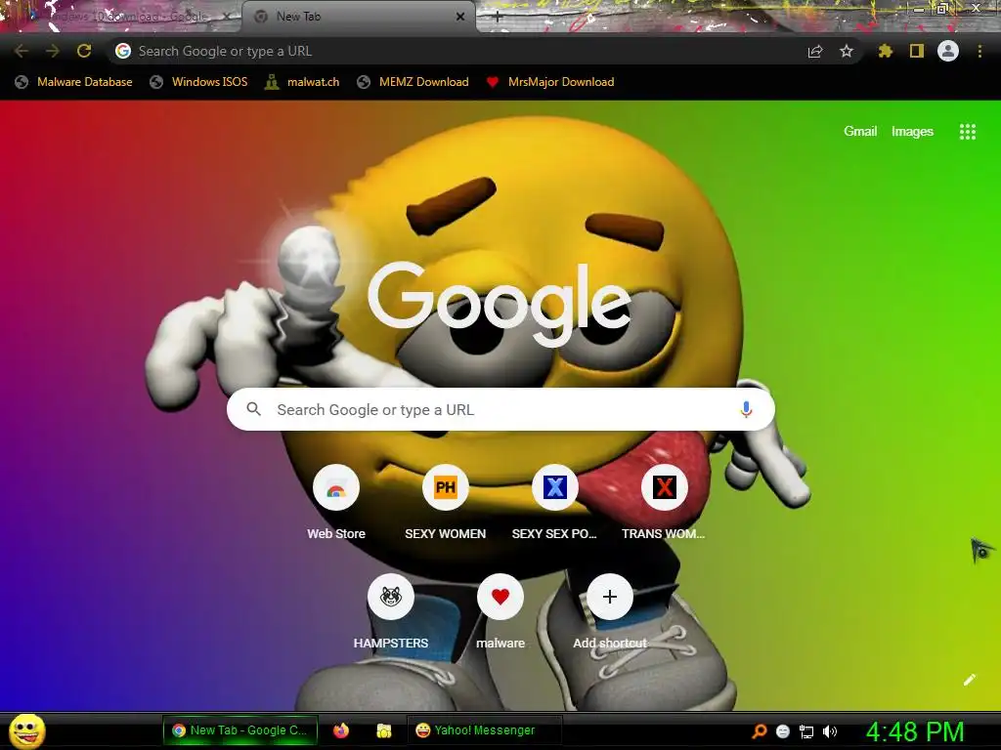This screenshot has height=750, width=1001.
Task: Go back with the browser back arrow
Action: point(22,51)
